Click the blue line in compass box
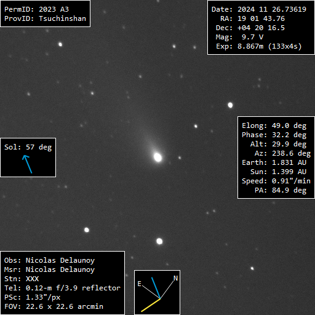 [x=156, y=288]
